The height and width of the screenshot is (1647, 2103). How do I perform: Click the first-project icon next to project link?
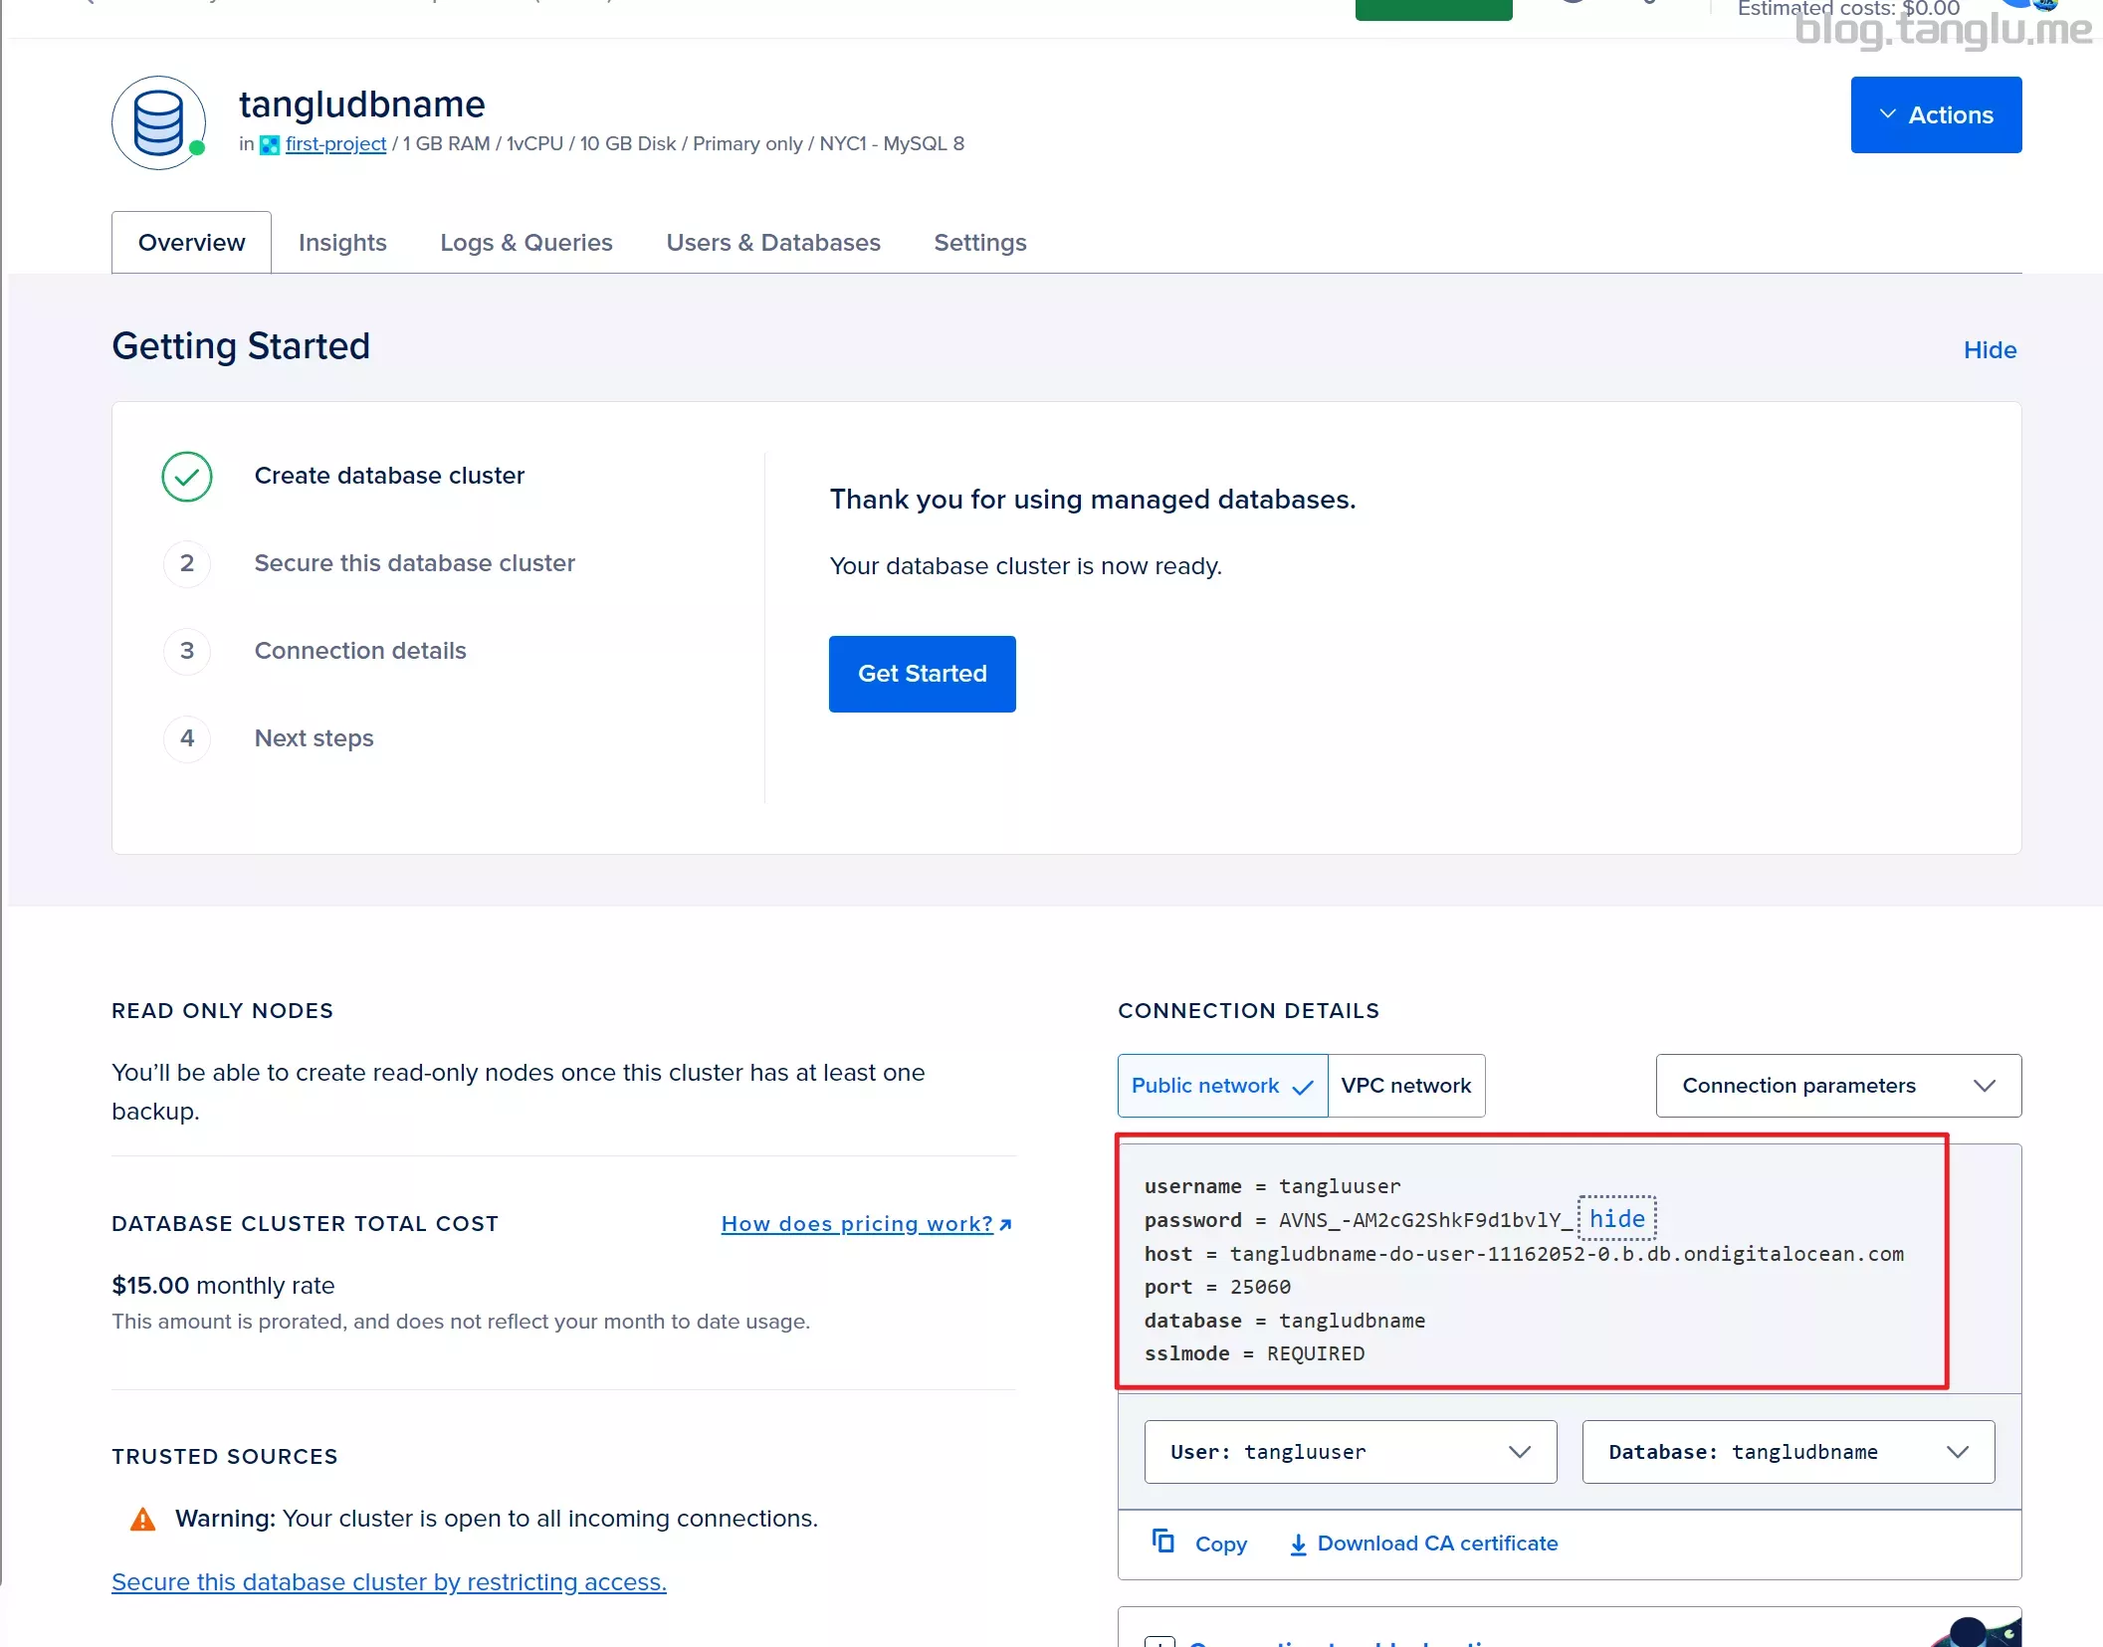(x=269, y=145)
